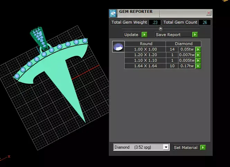The width and height of the screenshot is (230, 167).
Task: Click the 0.17tw weight cell
Action: pyautogui.click(x=187, y=66)
